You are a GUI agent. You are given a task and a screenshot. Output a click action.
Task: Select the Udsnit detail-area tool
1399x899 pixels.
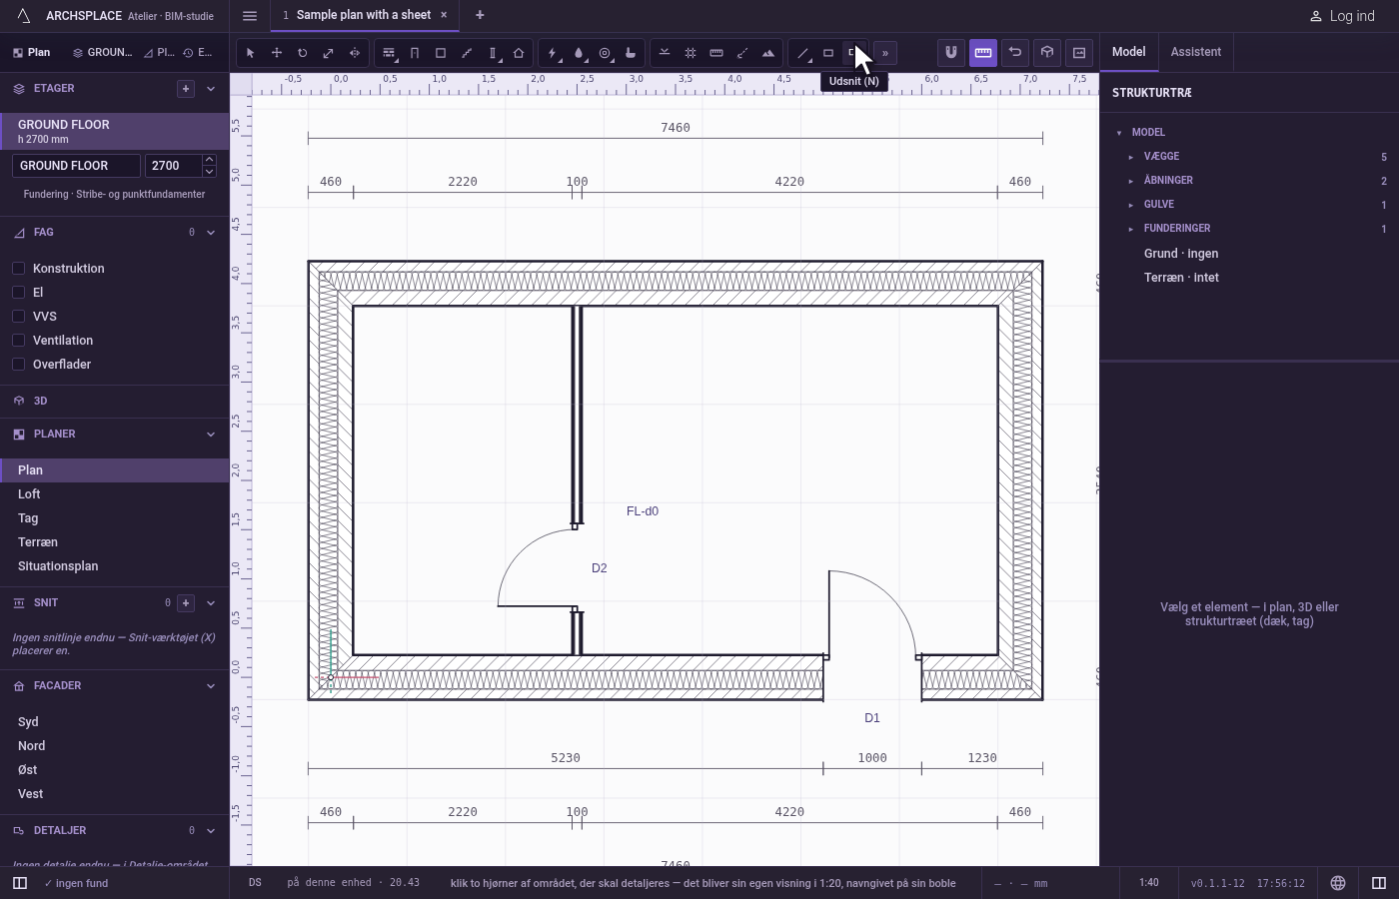click(854, 53)
